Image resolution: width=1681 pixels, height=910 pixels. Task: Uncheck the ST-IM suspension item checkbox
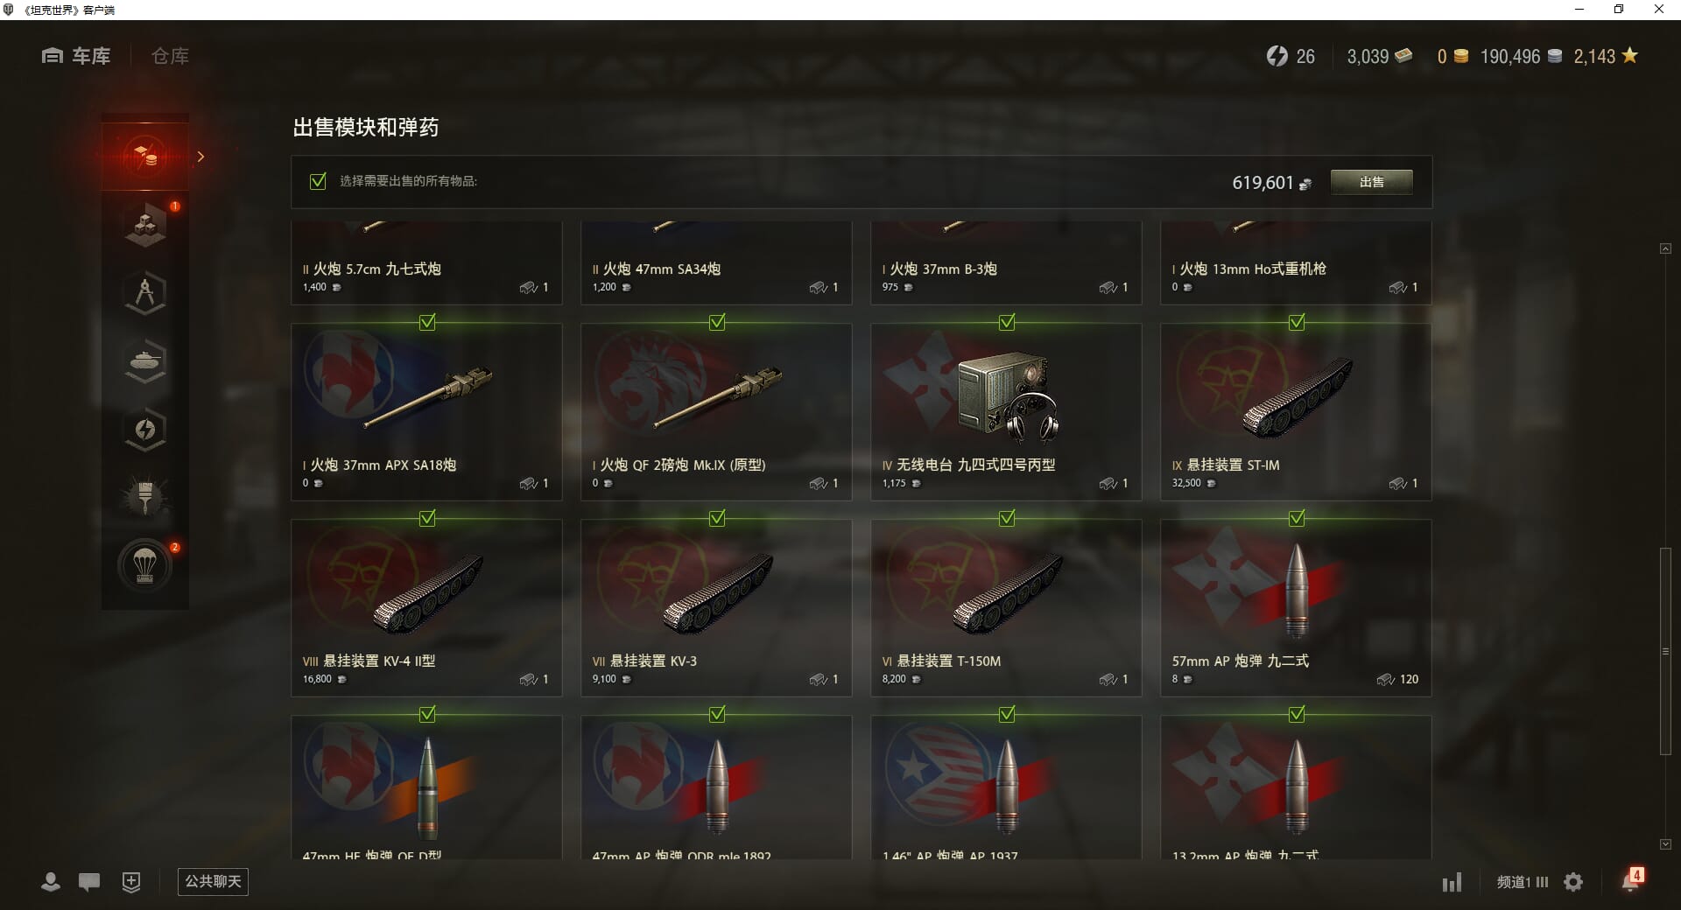point(1297,323)
